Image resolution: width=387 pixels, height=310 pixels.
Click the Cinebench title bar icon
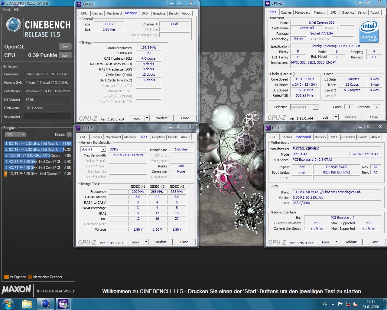[x=3, y=3]
